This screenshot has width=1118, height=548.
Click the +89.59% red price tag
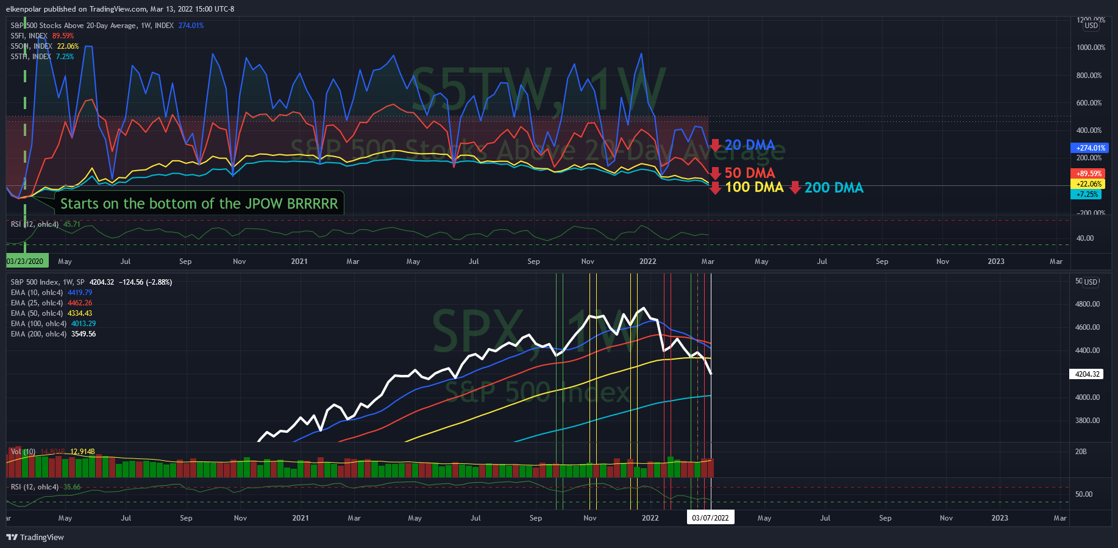tap(1088, 174)
